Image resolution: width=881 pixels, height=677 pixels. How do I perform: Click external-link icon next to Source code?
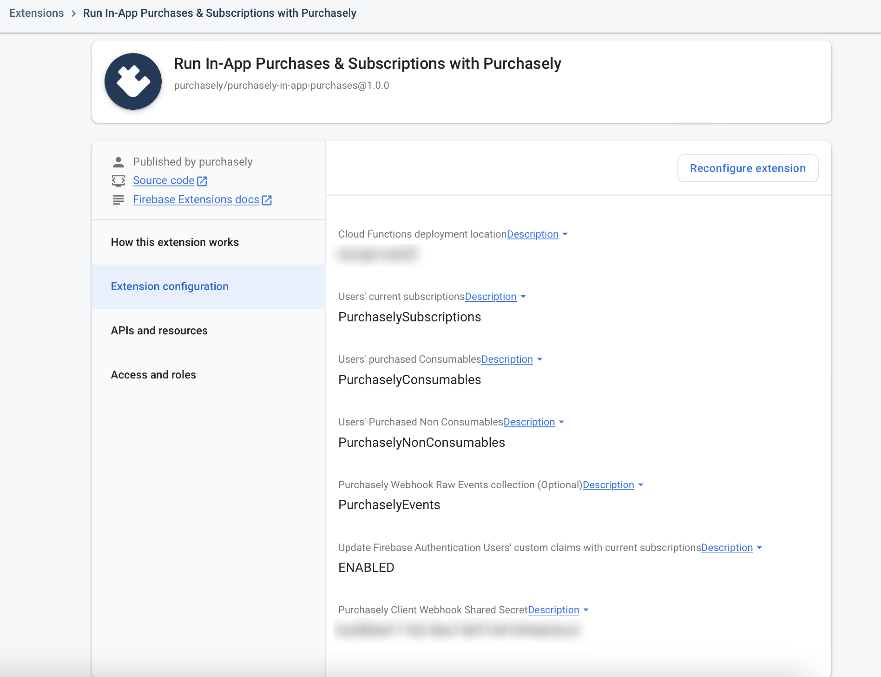[202, 181]
